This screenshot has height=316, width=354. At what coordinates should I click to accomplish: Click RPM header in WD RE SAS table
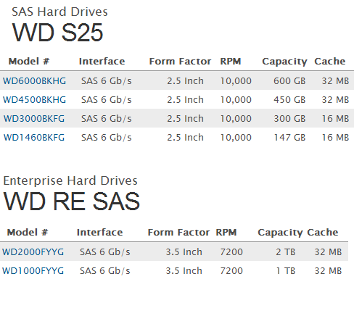[x=226, y=233]
